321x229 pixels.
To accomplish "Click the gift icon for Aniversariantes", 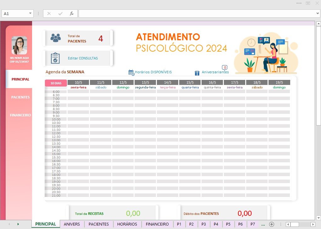I will coord(197,73).
